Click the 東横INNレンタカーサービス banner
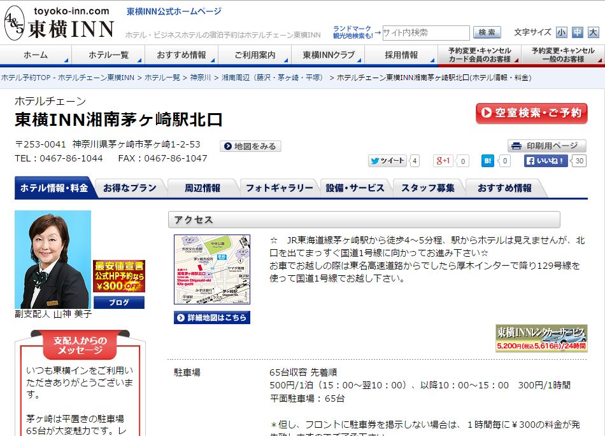Image resolution: width=605 pixels, height=436 pixels. (x=541, y=338)
